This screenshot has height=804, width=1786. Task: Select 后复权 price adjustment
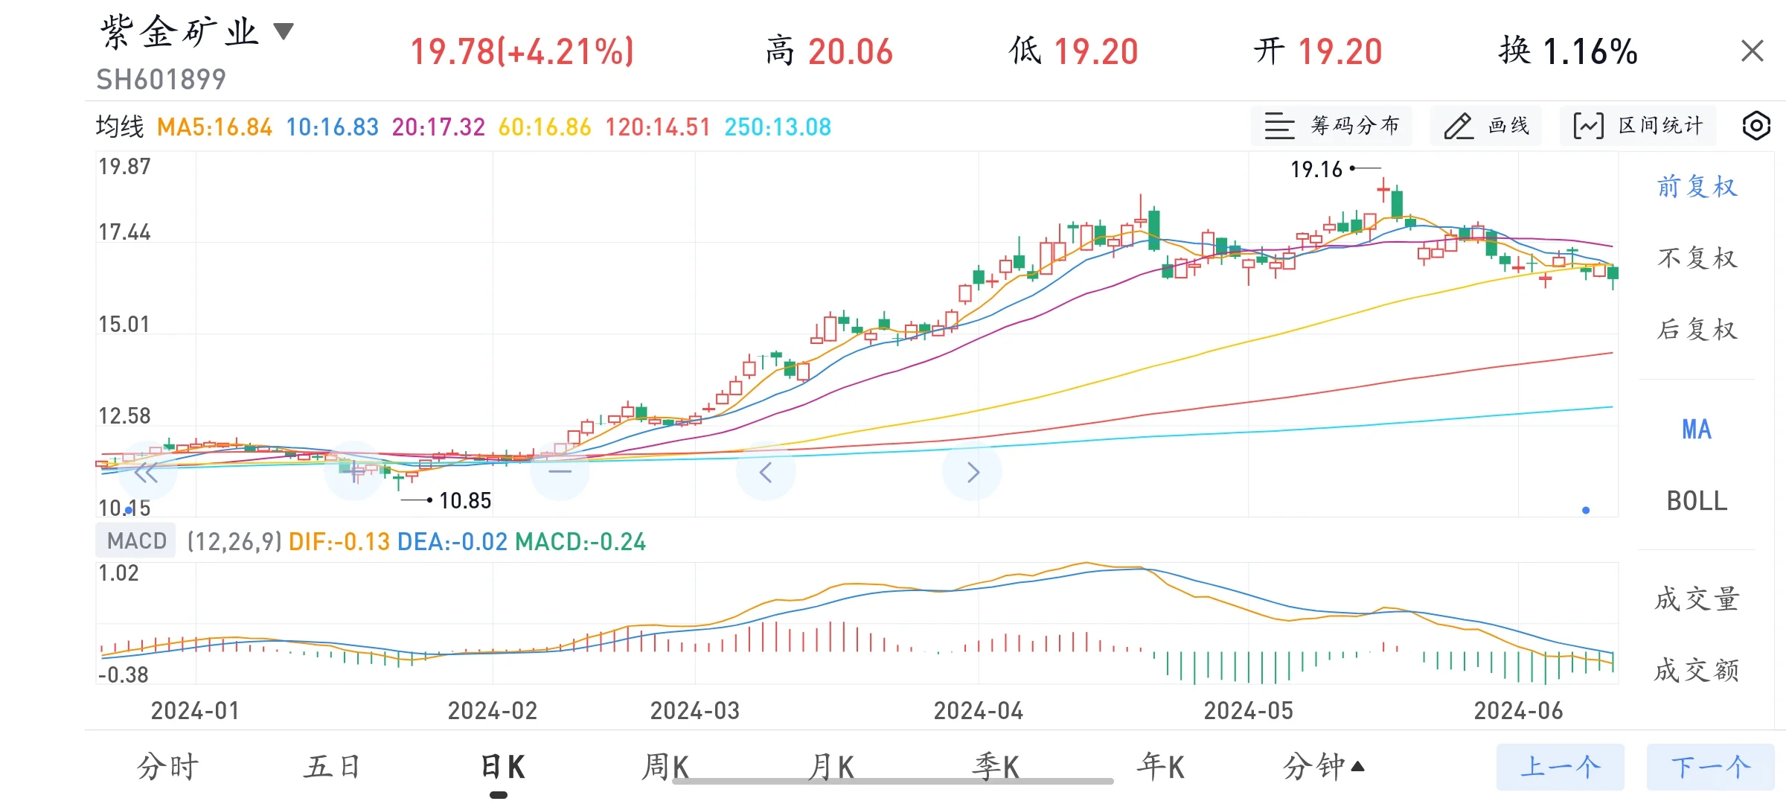tap(1697, 329)
